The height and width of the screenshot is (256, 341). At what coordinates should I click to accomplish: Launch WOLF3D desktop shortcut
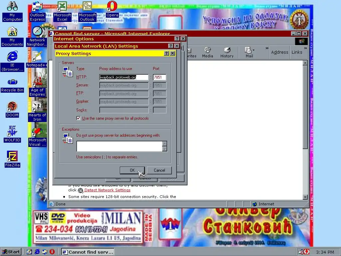pos(12,134)
